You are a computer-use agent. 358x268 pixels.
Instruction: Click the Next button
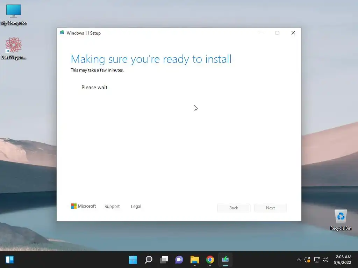pyautogui.click(x=271, y=208)
